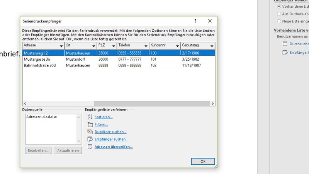Screen dimensions: 309x174
Task: Open the dialog help question mark
Action: tap(195, 21)
